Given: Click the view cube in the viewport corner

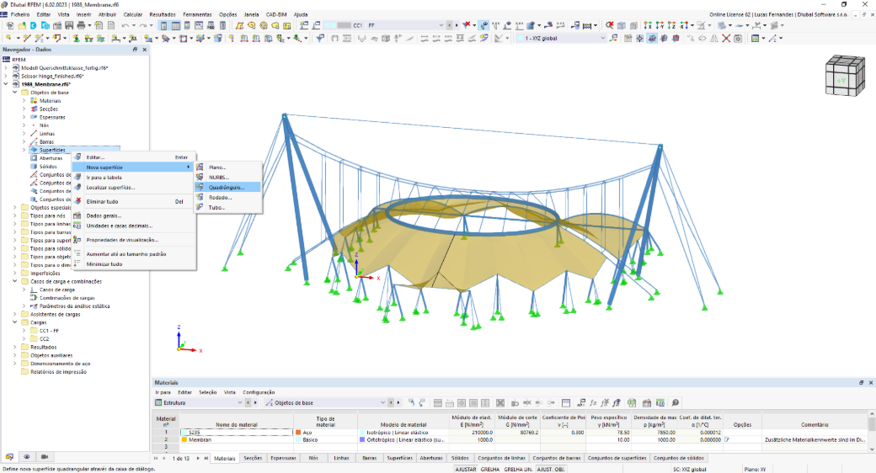Looking at the screenshot, I should [x=845, y=75].
